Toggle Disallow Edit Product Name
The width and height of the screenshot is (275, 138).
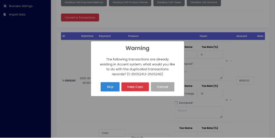pos(130,3)
